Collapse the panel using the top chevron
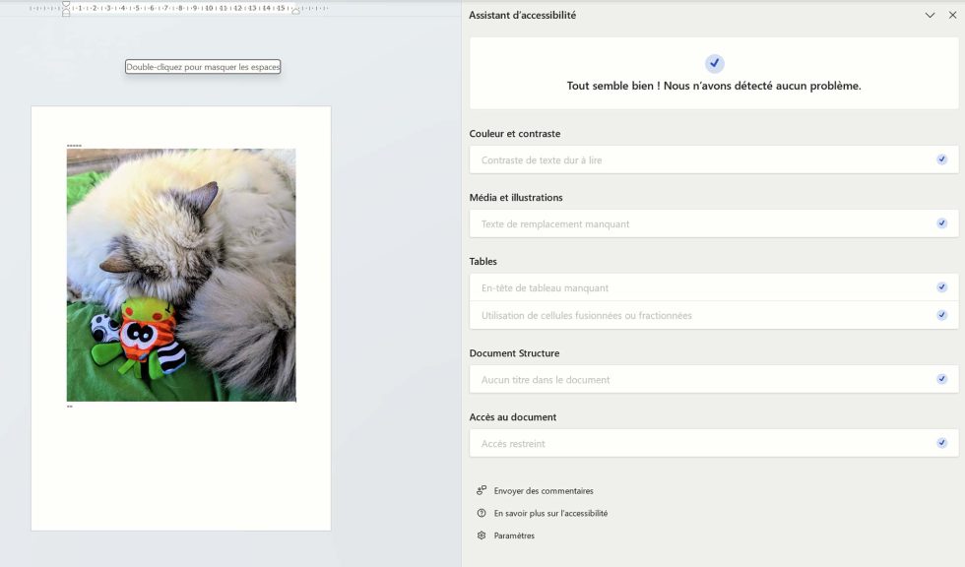The height and width of the screenshot is (567, 965). click(x=930, y=15)
